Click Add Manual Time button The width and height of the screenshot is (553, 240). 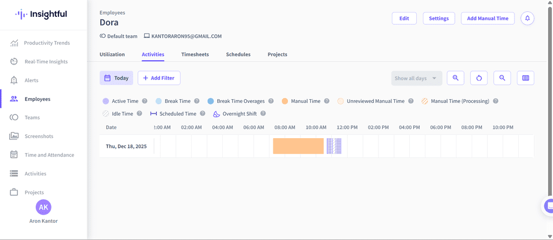tap(488, 18)
